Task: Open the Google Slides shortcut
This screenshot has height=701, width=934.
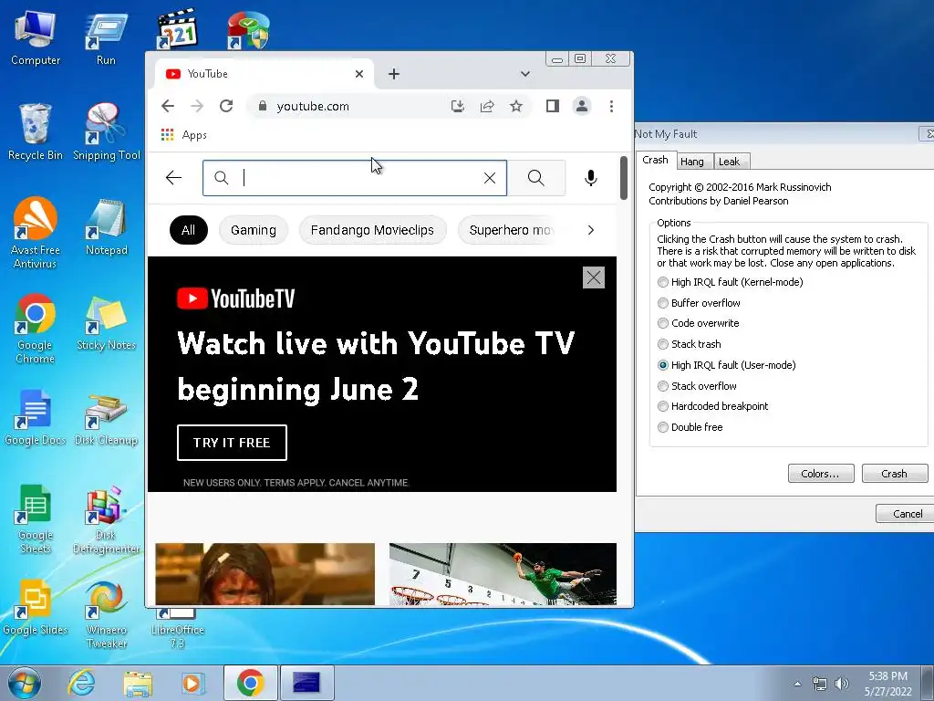Action: pyautogui.click(x=36, y=607)
